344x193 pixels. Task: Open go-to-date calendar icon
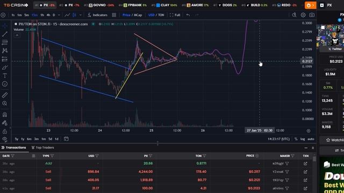pyautogui.click(x=66, y=139)
